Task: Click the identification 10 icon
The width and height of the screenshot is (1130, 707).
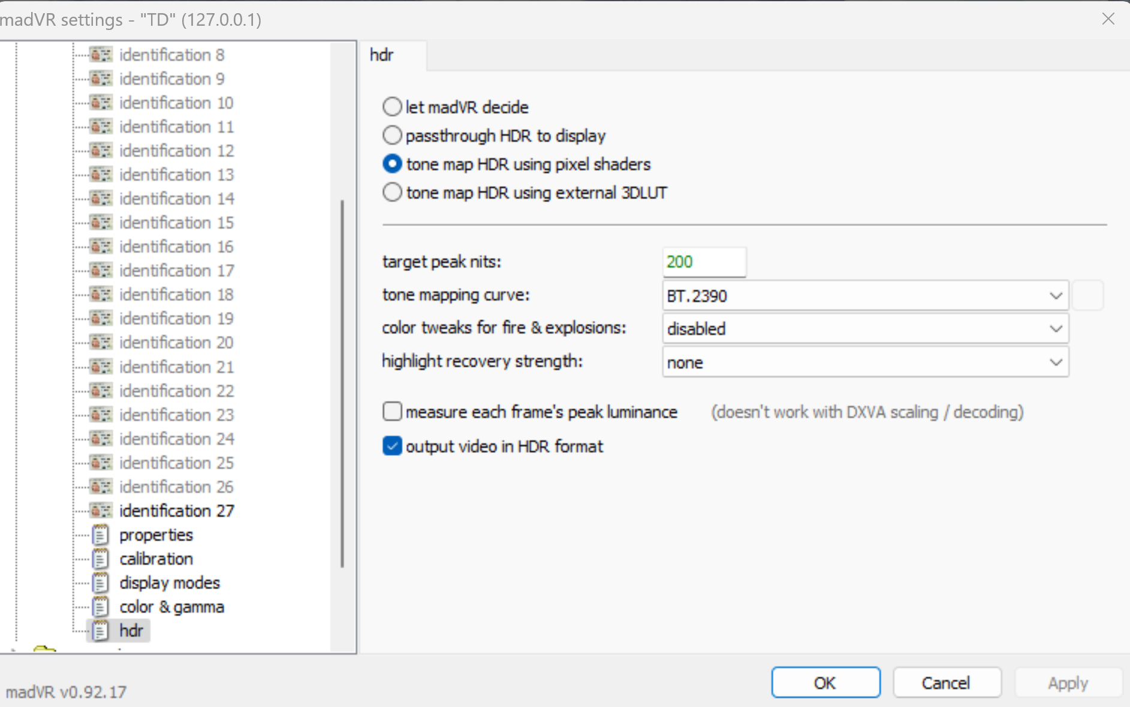Action: click(x=101, y=102)
